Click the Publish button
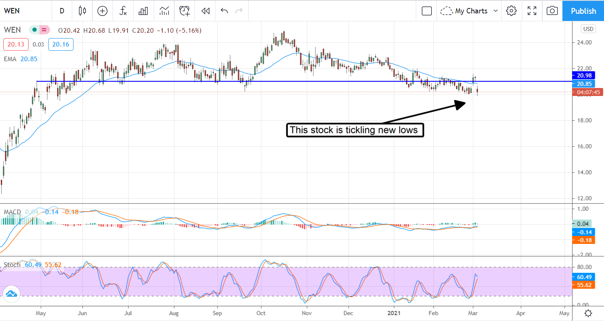 (x=583, y=11)
